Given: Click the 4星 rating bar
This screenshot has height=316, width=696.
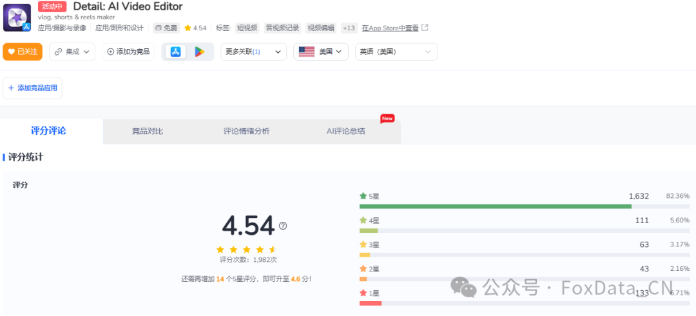Looking at the screenshot, I should click(x=525, y=231).
